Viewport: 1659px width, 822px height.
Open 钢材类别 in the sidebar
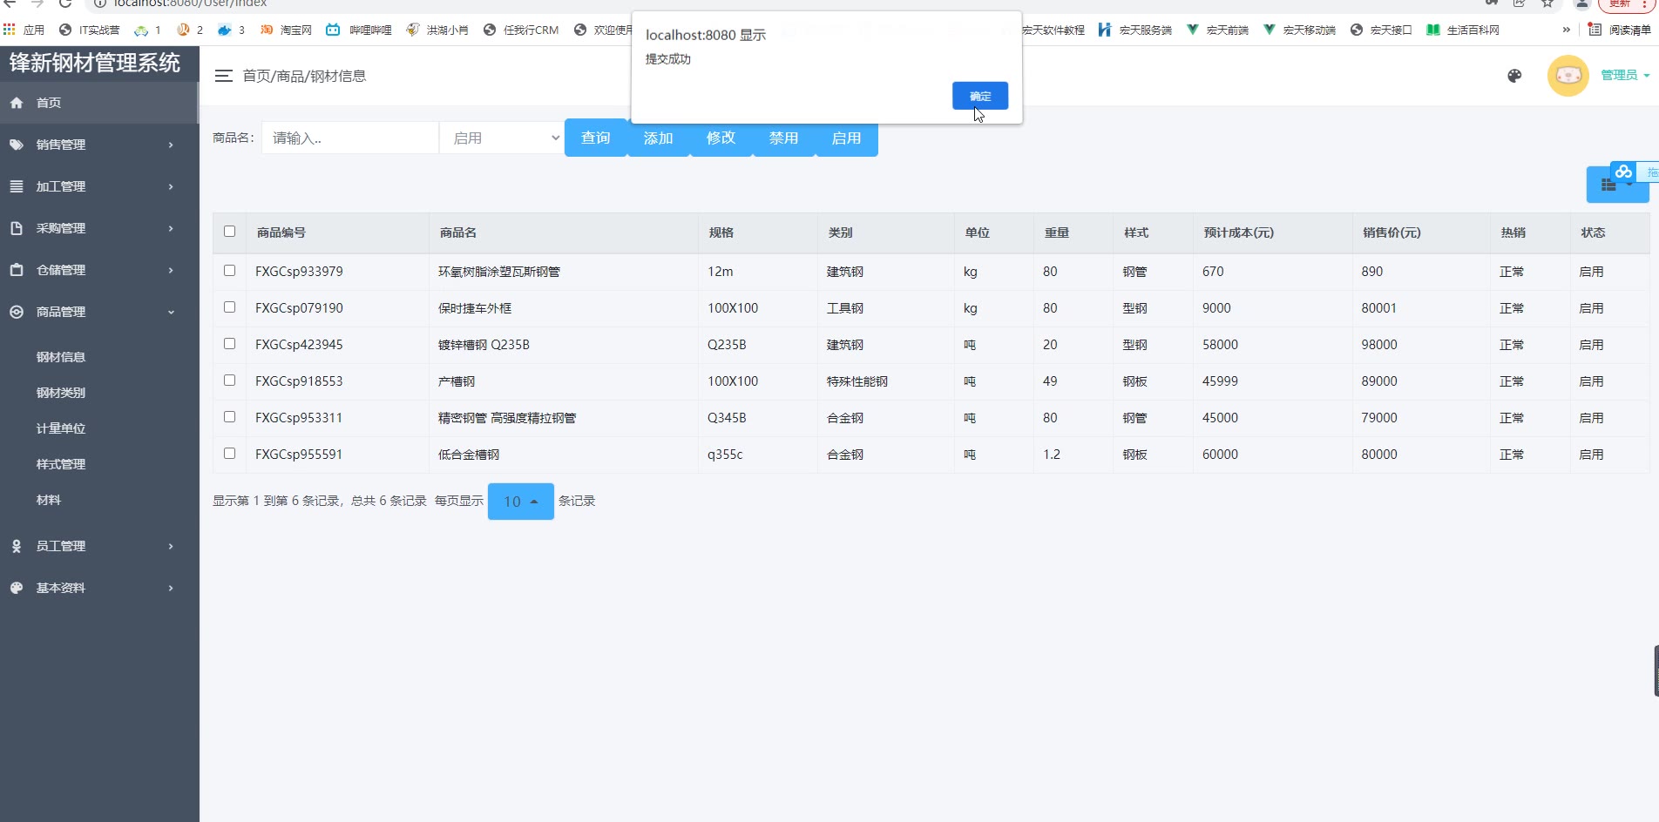click(x=61, y=393)
